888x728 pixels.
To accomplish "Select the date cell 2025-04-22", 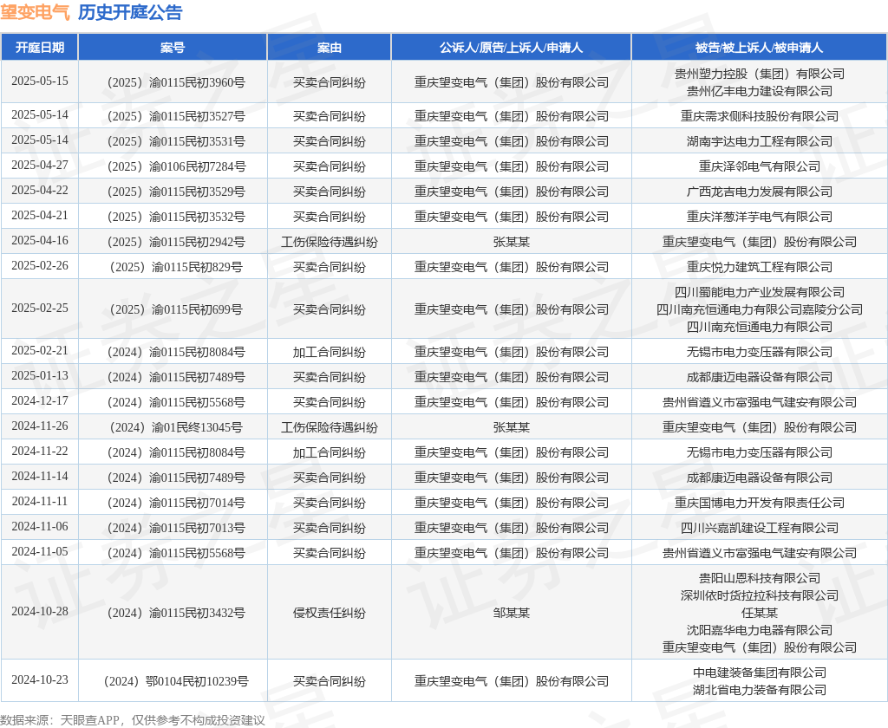I will point(40,190).
